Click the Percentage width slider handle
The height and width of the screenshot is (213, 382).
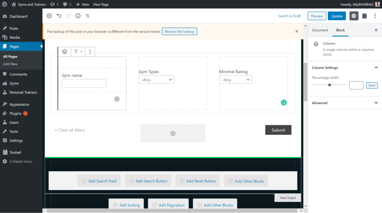(329, 85)
